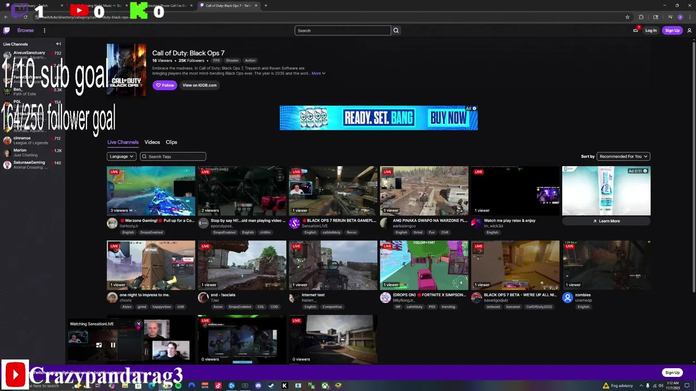Viewport: 696px width, 391px height.
Task: Open Ben_ Path of Exile channel
Action: click(33, 91)
